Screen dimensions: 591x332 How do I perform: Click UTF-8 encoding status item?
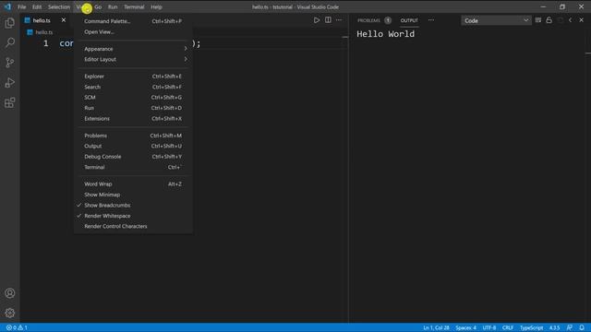[489, 328]
